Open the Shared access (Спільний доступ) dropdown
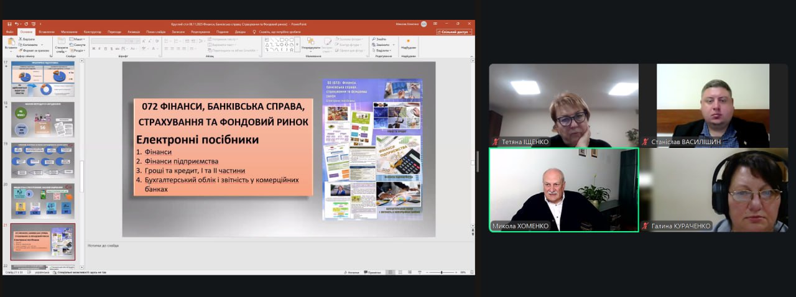This screenshot has width=796, height=297. [454, 32]
